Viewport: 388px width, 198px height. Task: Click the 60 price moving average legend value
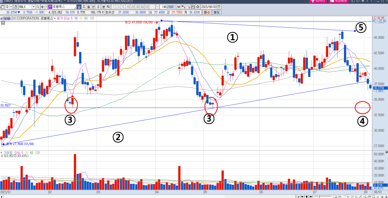(86, 18)
